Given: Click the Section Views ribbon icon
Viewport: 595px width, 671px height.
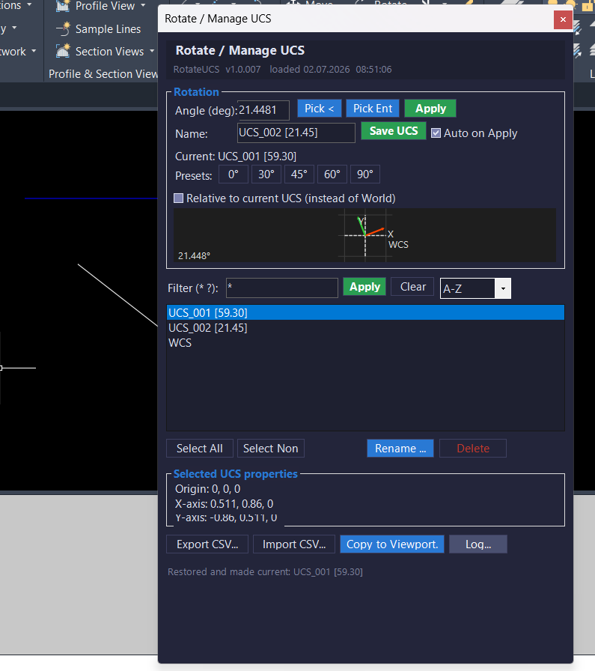Looking at the screenshot, I should 63,52.
